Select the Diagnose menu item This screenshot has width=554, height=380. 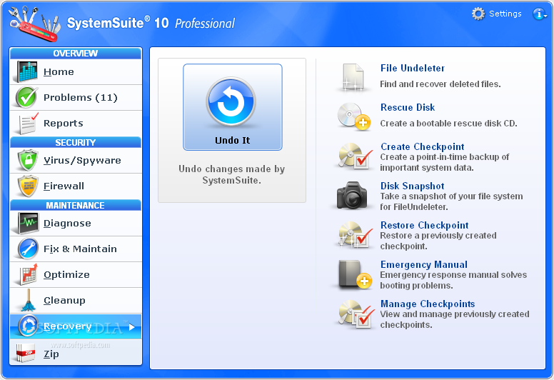coord(76,223)
